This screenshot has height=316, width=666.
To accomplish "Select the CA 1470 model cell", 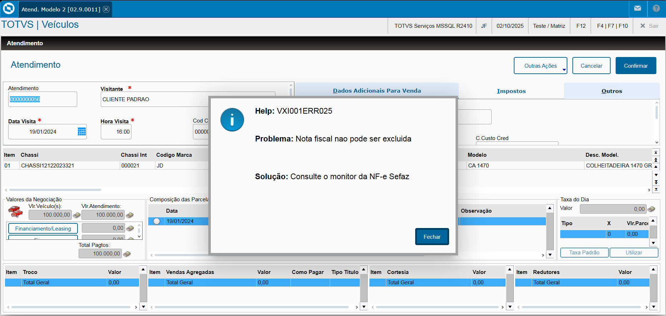I will click(x=525, y=166).
